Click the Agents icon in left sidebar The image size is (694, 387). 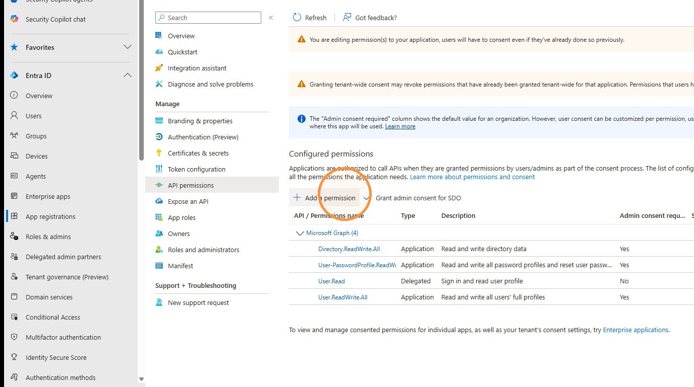[15, 176]
